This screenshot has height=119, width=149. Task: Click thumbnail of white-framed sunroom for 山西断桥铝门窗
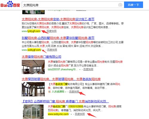(33, 112)
